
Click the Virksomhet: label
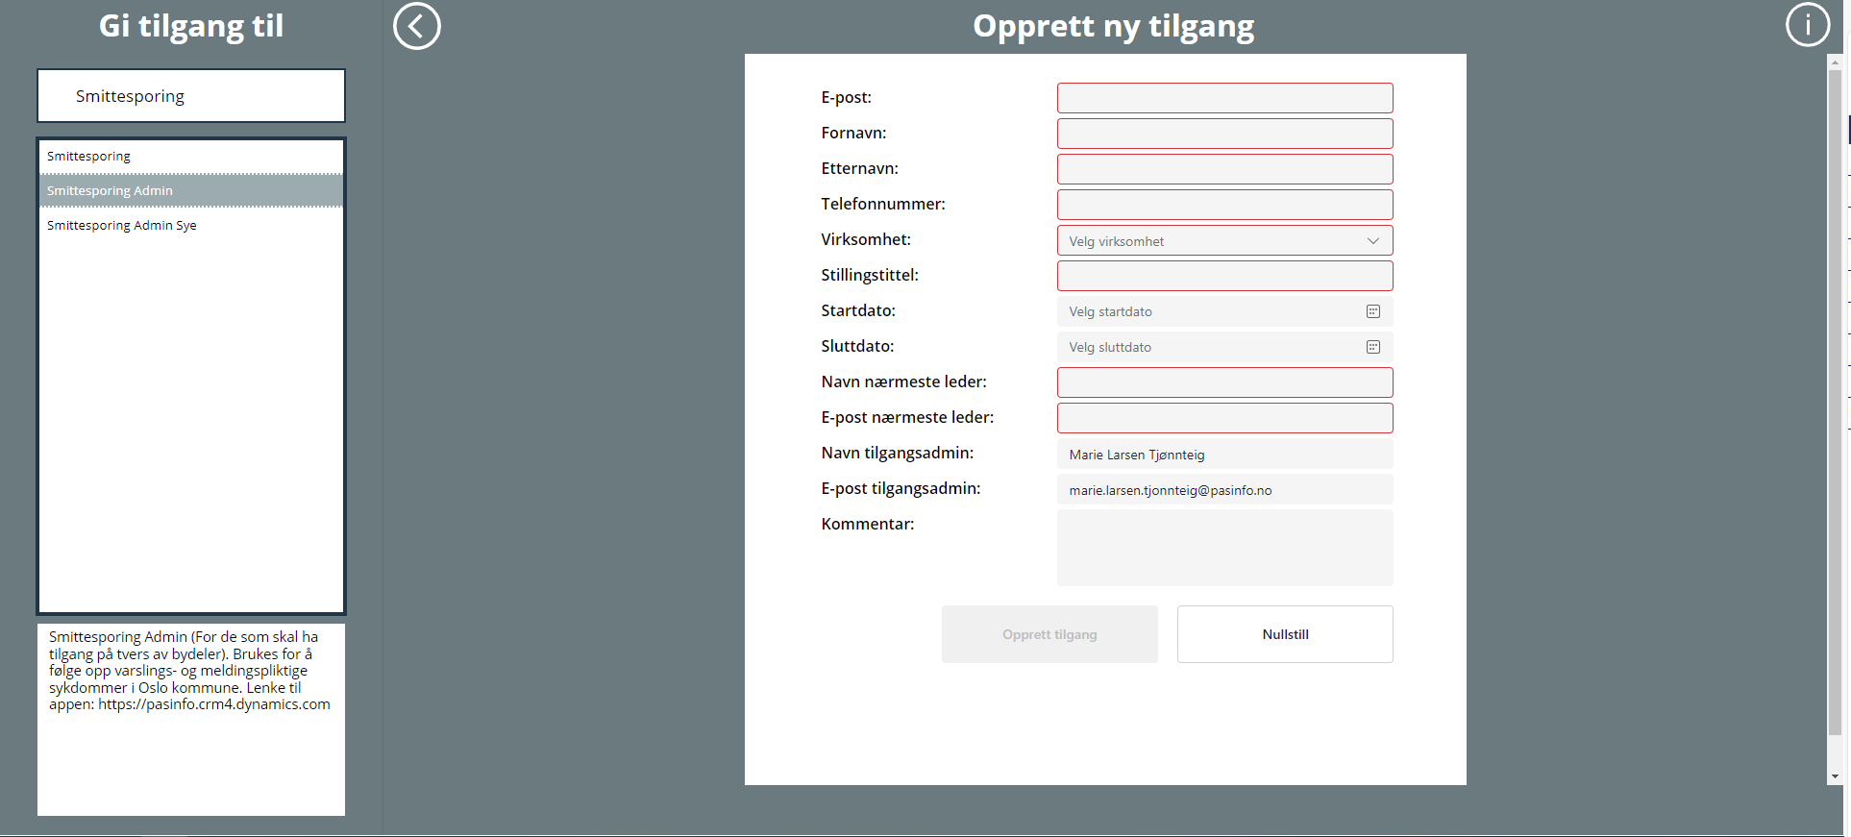866,239
